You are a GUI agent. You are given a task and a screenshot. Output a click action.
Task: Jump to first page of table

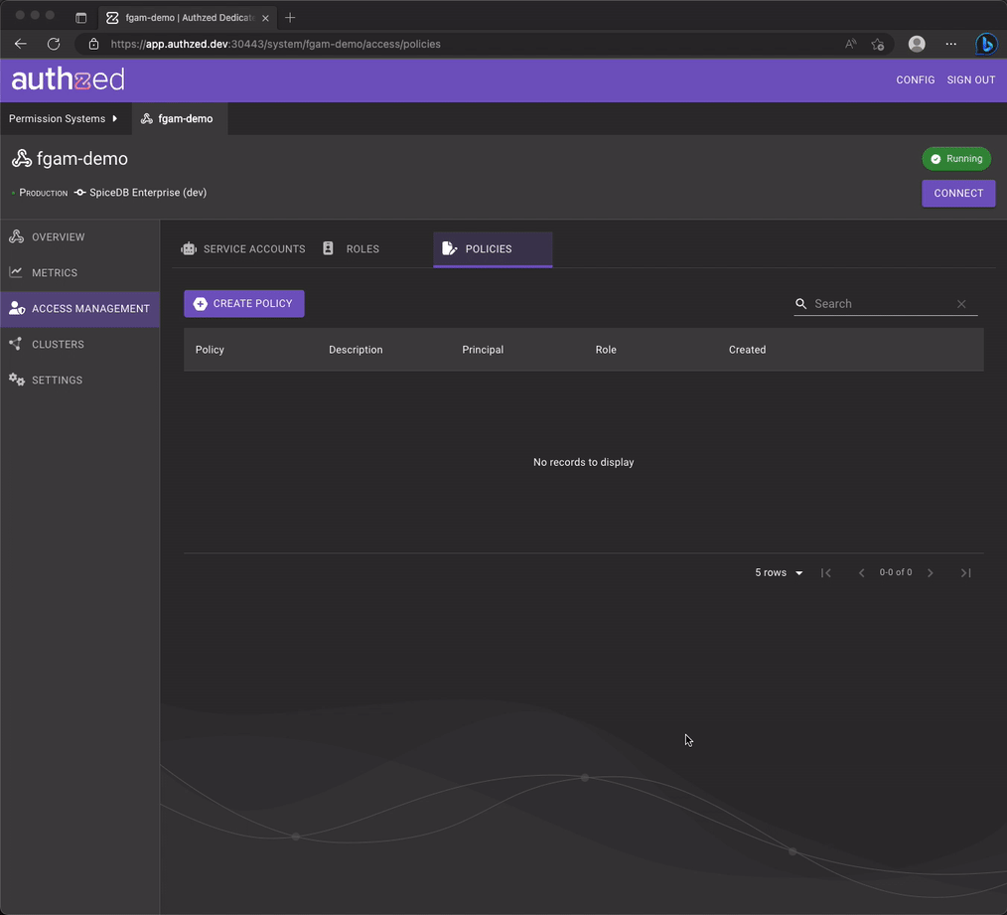click(826, 572)
